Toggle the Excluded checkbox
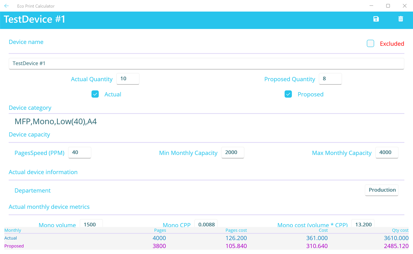 point(370,43)
